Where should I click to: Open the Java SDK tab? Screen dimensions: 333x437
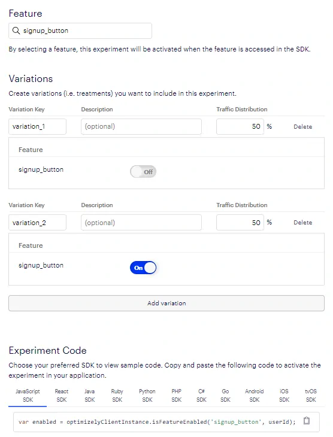pos(89,396)
